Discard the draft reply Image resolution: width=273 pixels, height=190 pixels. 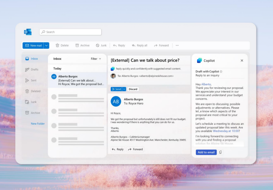tap(133, 89)
